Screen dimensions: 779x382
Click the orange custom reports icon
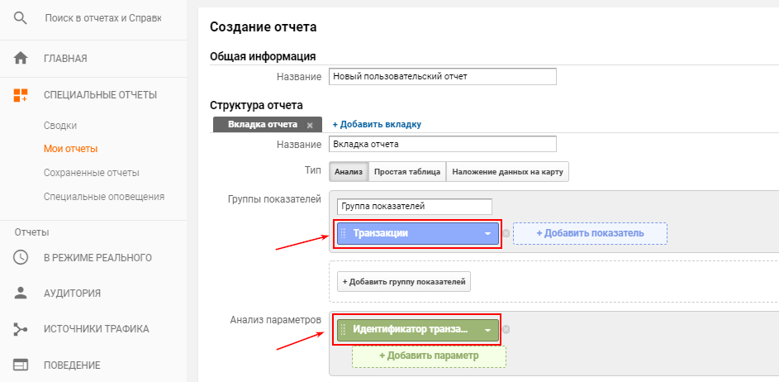pos(21,94)
